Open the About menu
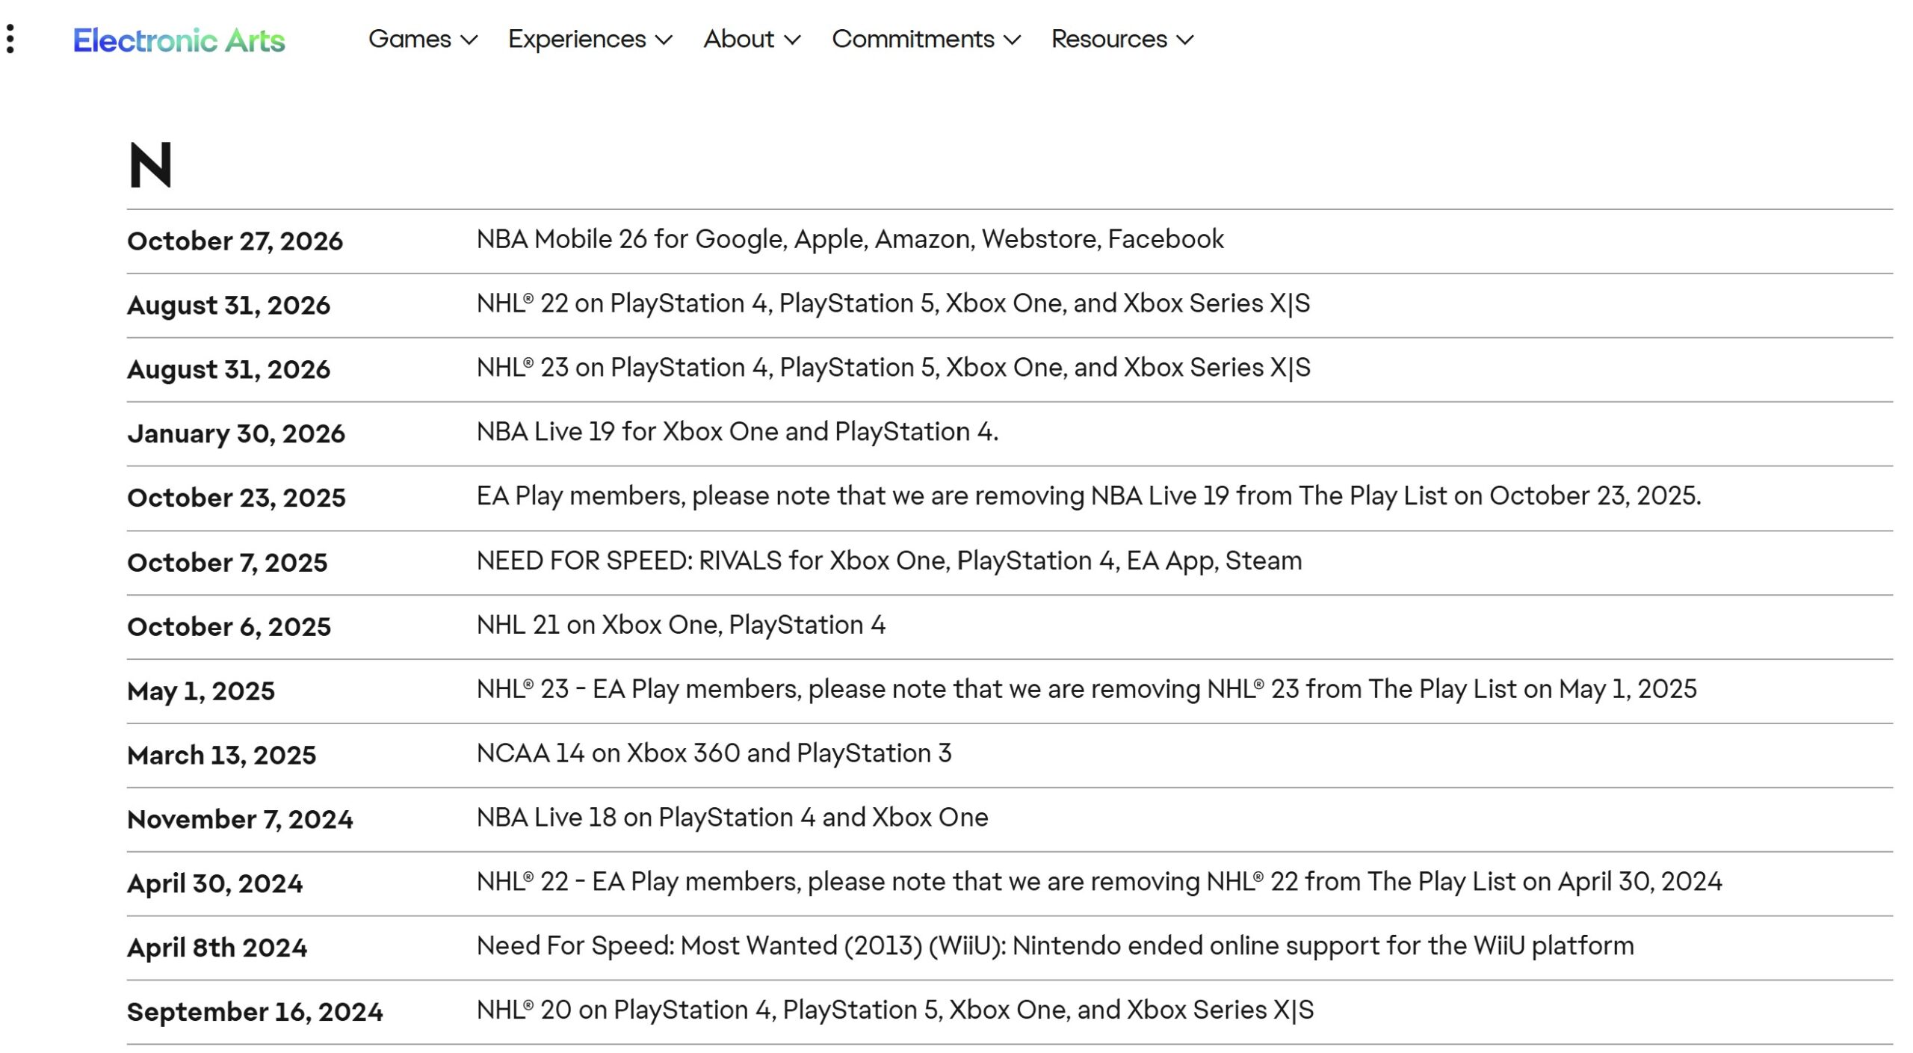1913x1053 pixels. 752,39
